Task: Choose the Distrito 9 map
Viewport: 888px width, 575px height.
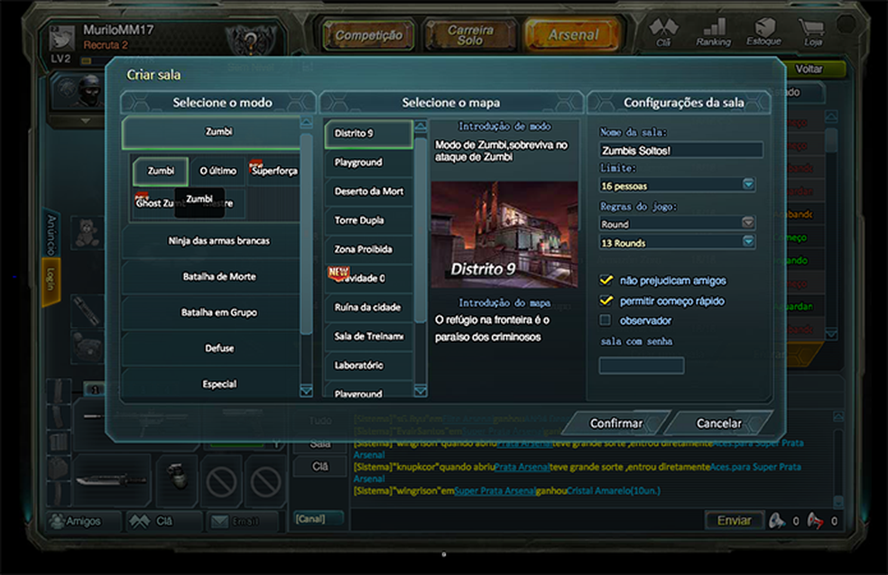Action: (x=369, y=134)
